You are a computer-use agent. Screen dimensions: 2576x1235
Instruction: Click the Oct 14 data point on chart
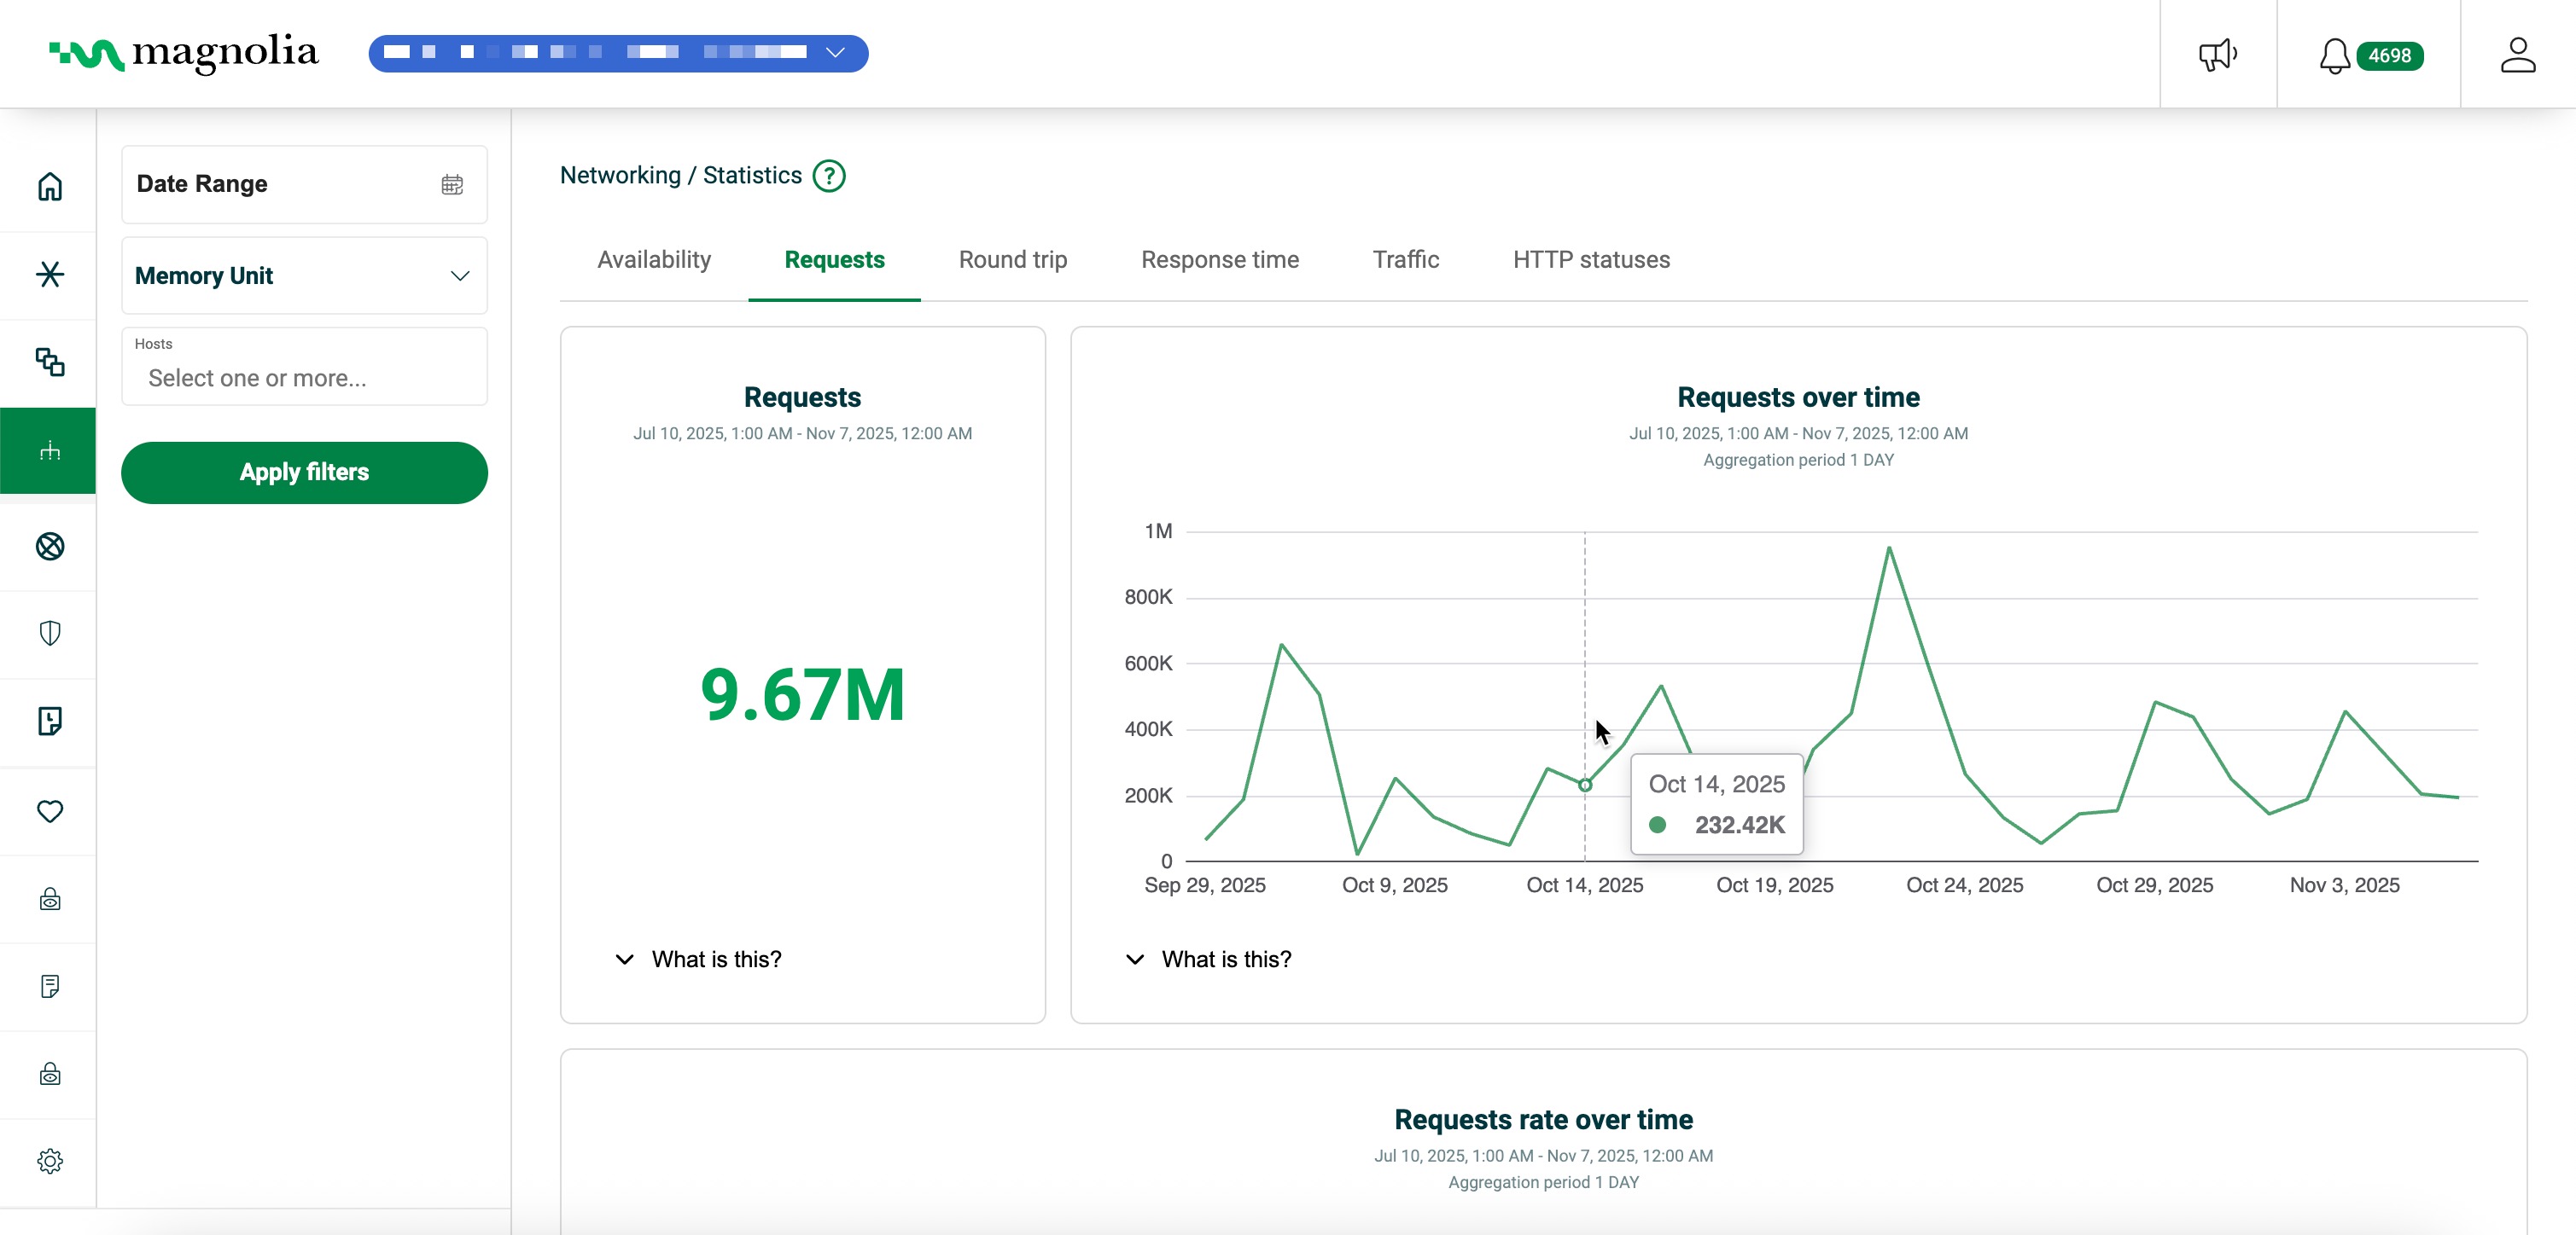point(1585,786)
